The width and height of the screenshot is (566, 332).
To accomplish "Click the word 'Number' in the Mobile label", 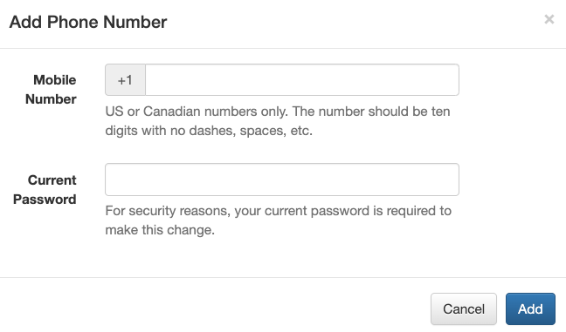I will [x=51, y=99].
